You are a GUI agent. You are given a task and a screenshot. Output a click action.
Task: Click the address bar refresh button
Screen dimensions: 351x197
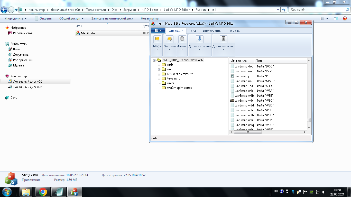click(x=284, y=10)
